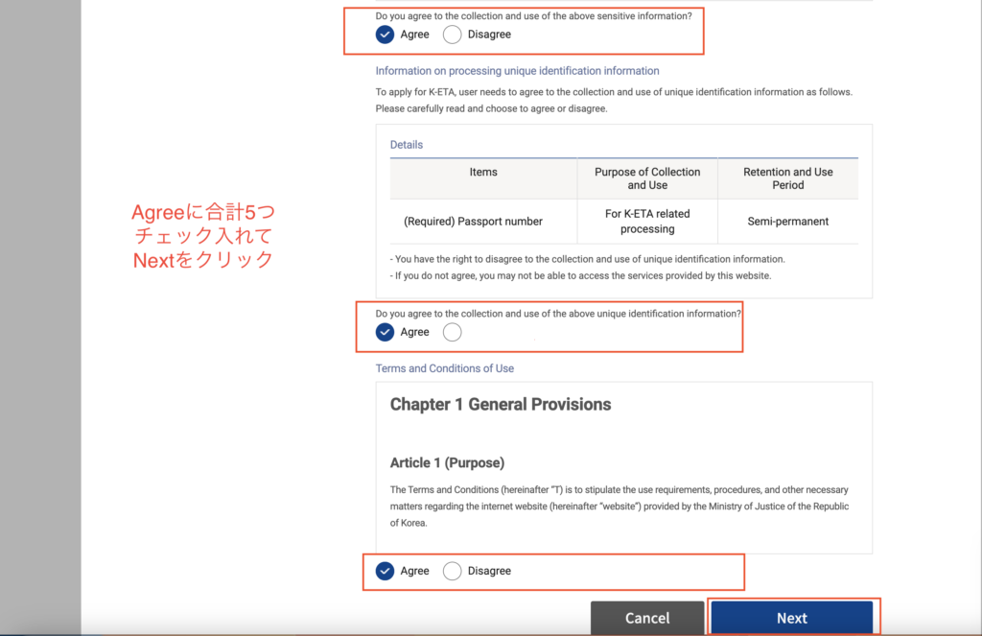Select the unchecked radio for unique identification information
The width and height of the screenshot is (982, 636).
(x=453, y=332)
